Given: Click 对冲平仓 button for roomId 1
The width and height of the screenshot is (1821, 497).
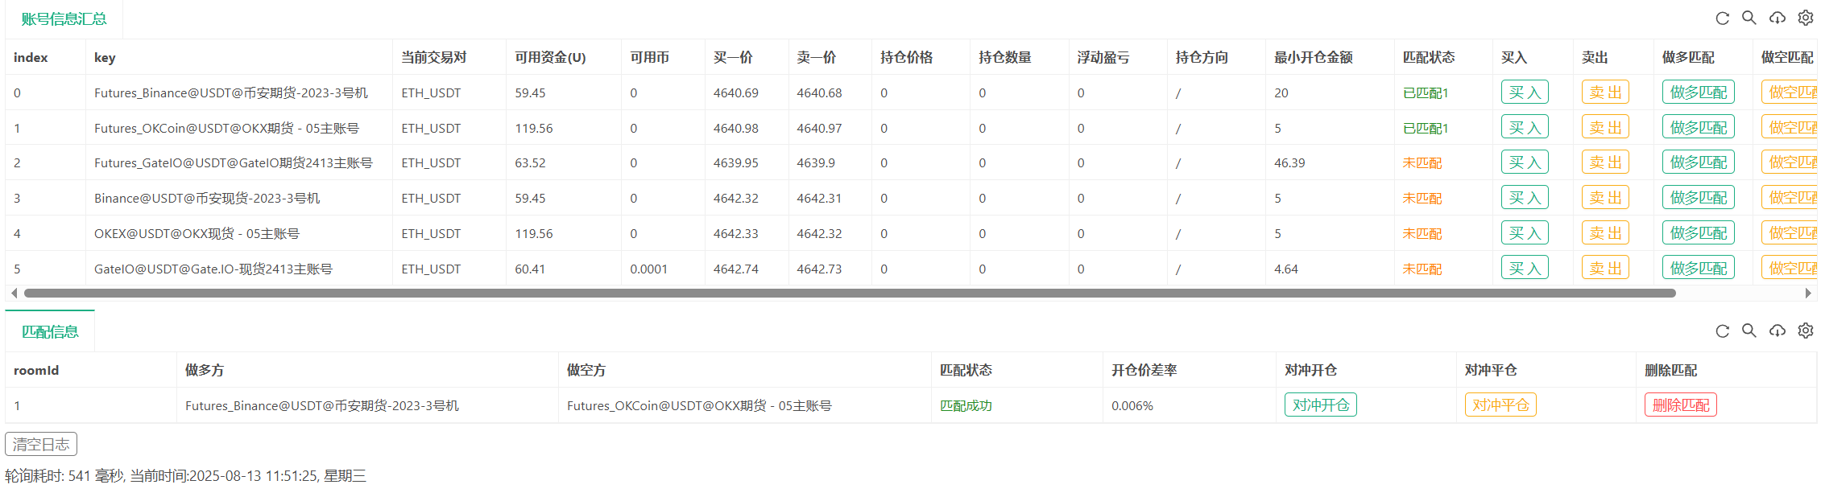Looking at the screenshot, I should coord(1500,405).
